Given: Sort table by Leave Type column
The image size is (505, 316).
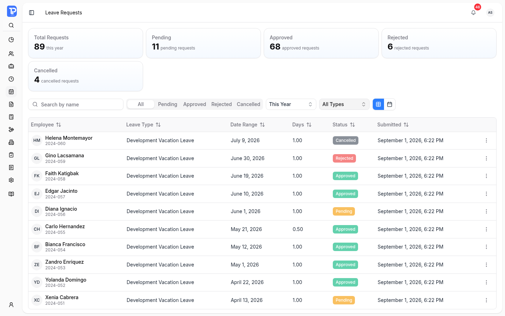Looking at the screenshot, I should [x=143, y=125].
